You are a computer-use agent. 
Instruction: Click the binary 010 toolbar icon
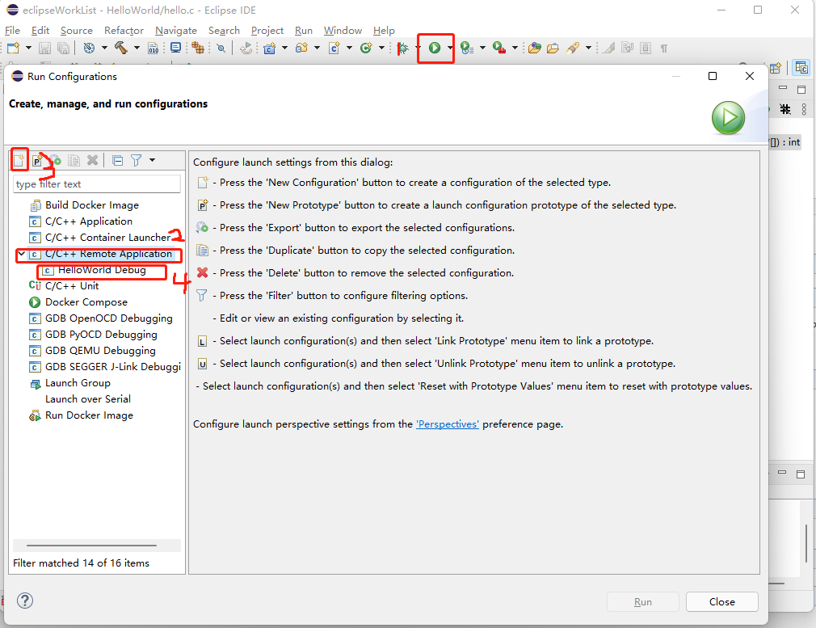tap(154, 48)
